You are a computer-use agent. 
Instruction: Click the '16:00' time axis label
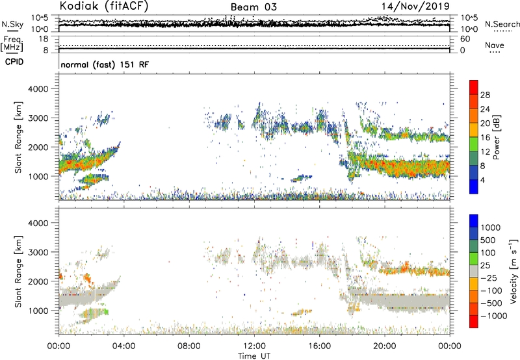pos(319,346)
